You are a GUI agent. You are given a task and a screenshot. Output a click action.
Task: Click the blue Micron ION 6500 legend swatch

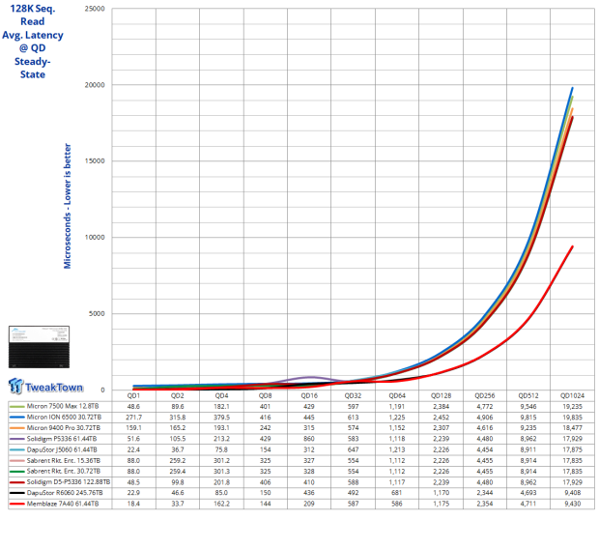pyautogui.click(x=16, y=418)
